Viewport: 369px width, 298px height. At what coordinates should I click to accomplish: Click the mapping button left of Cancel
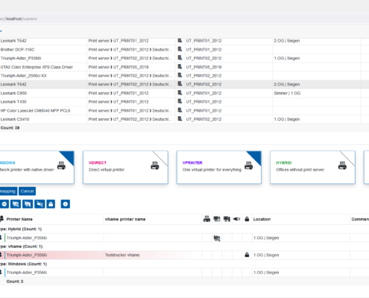(x=8, y=191)
